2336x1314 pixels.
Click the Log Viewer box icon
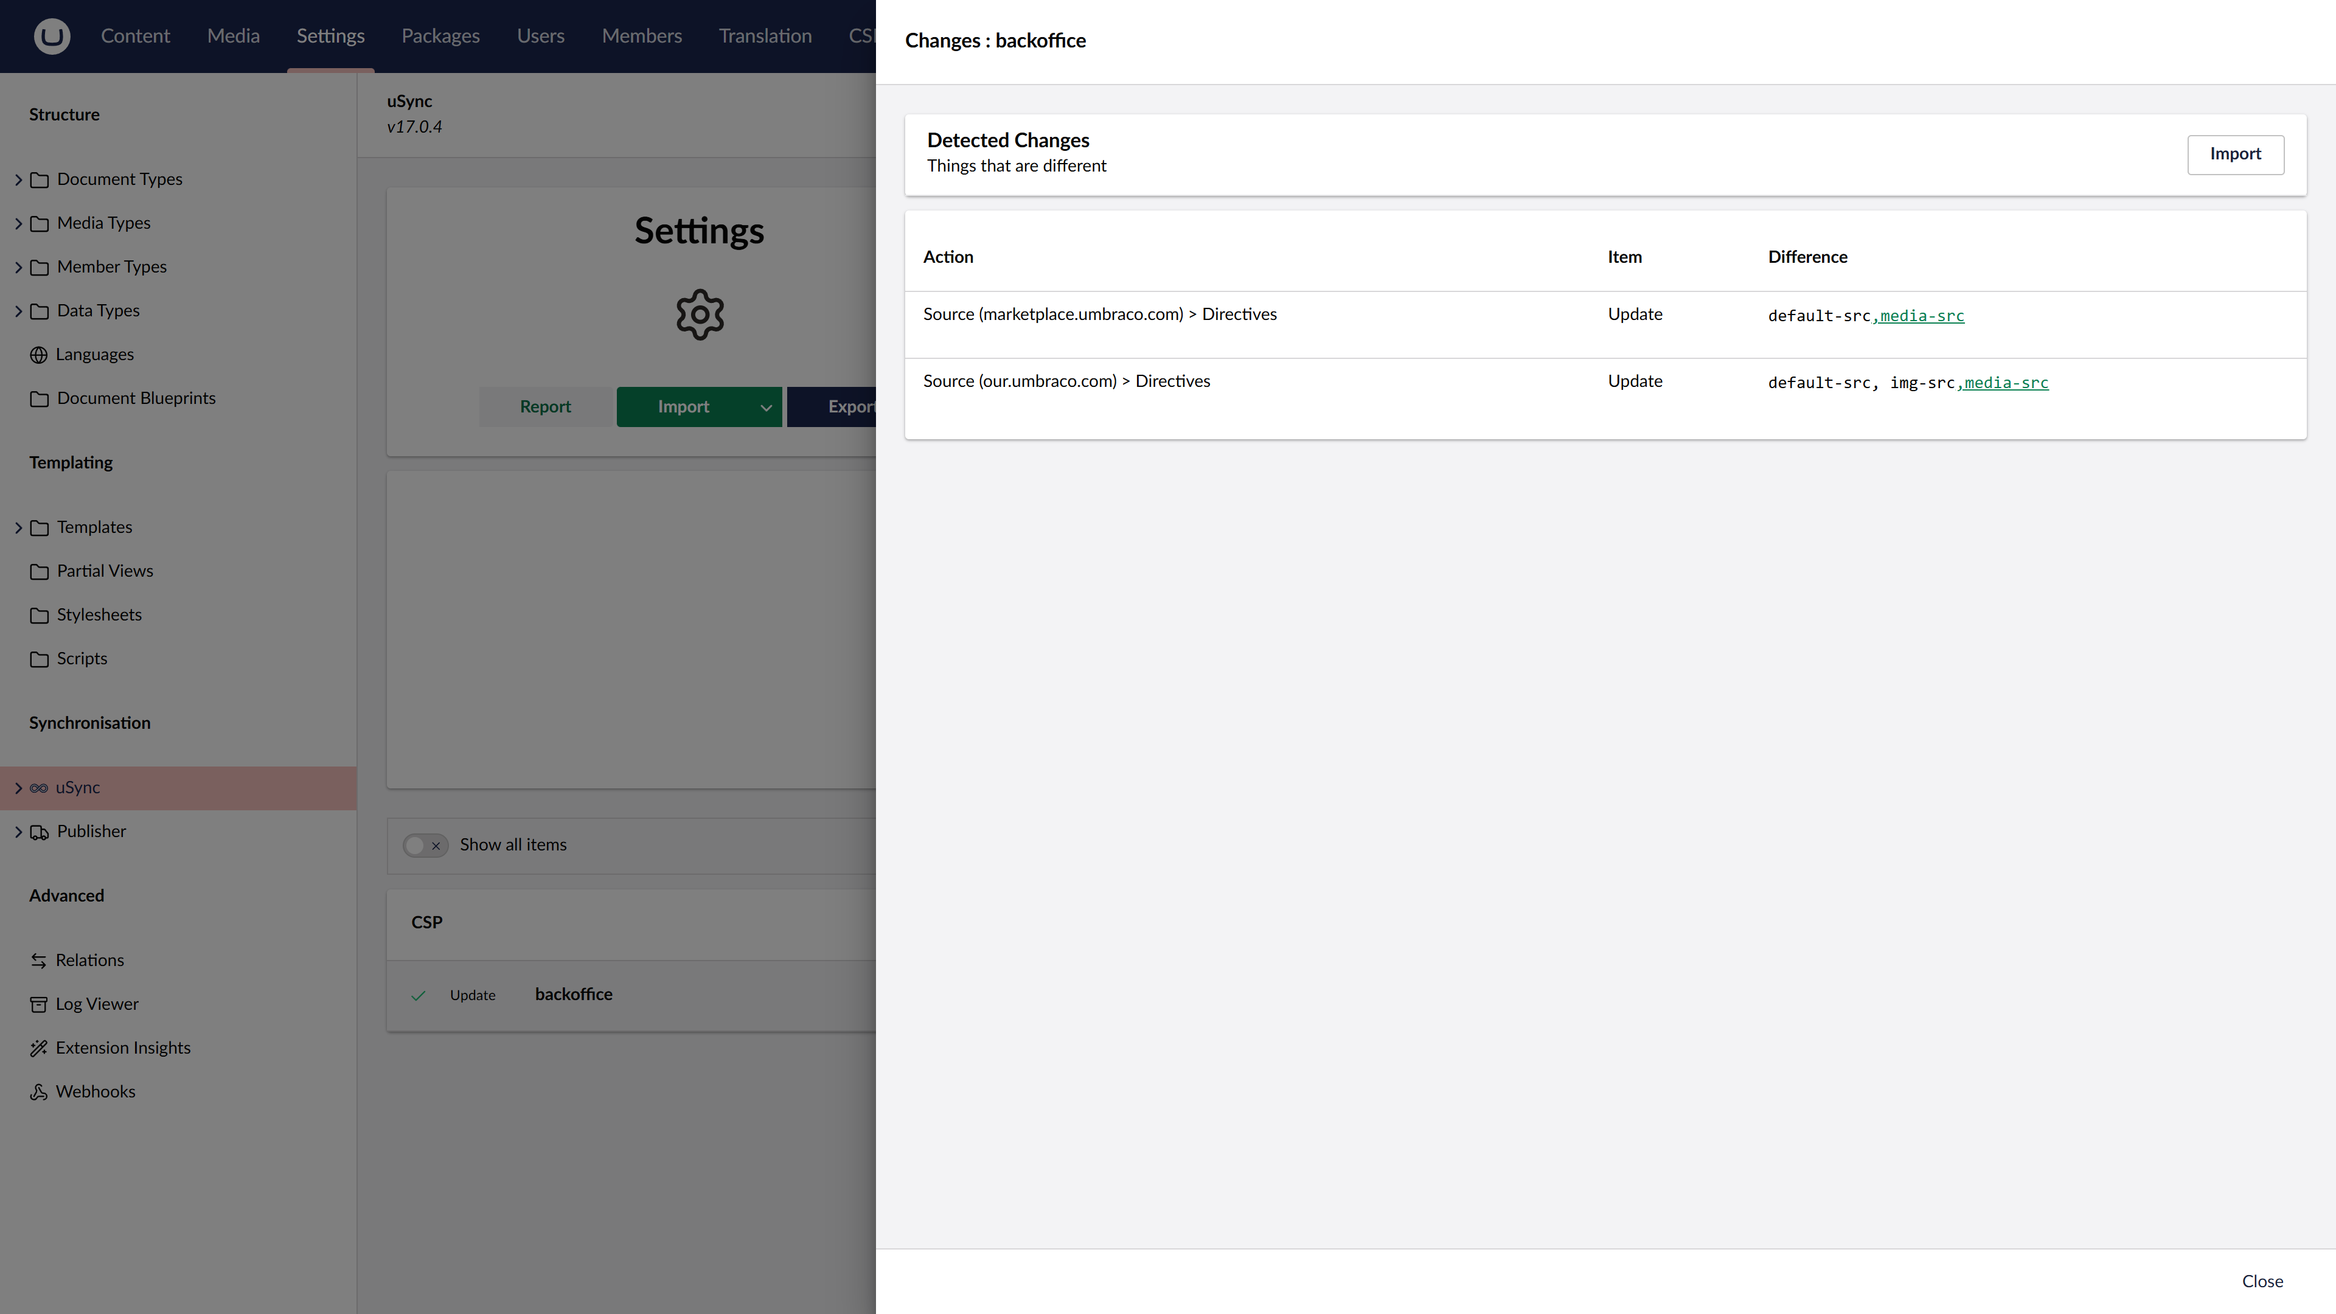(x=38, y=1004)
